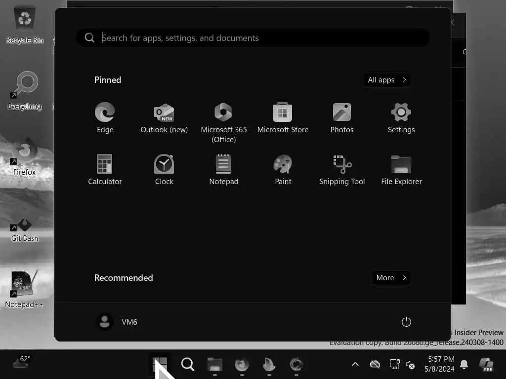Screen dimensions: 506x379
Task: Open Microsoft 365 (Office) app
Action: coord(224,122)
